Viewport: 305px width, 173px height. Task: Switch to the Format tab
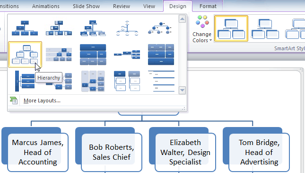pyautogui.click(x=208, y=6)
